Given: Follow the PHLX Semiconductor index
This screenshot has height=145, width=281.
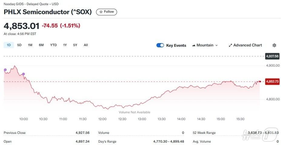Looking at the screenshot, I should click(106, 12).
